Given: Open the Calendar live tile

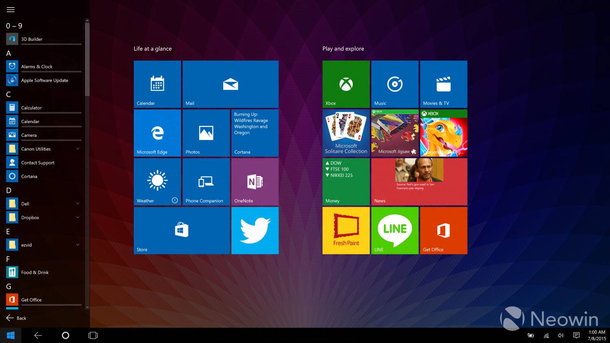Looking at the screenshot, I should click(x=157, y=84).
